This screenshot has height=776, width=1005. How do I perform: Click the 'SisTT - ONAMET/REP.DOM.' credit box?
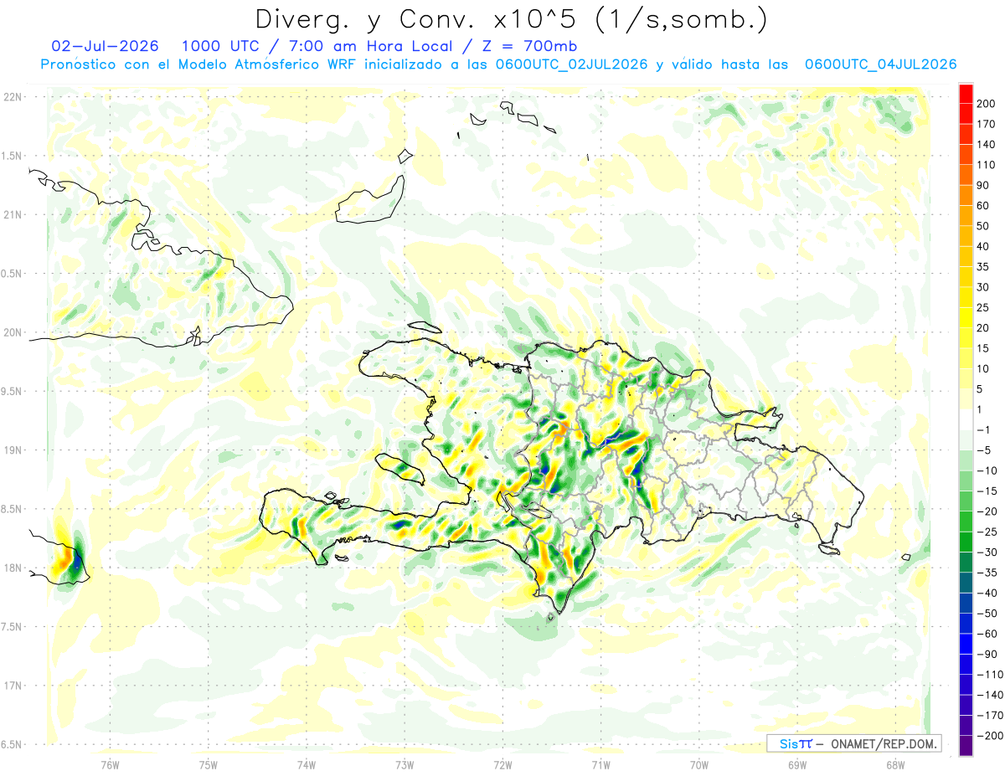(x=853, y=743)
